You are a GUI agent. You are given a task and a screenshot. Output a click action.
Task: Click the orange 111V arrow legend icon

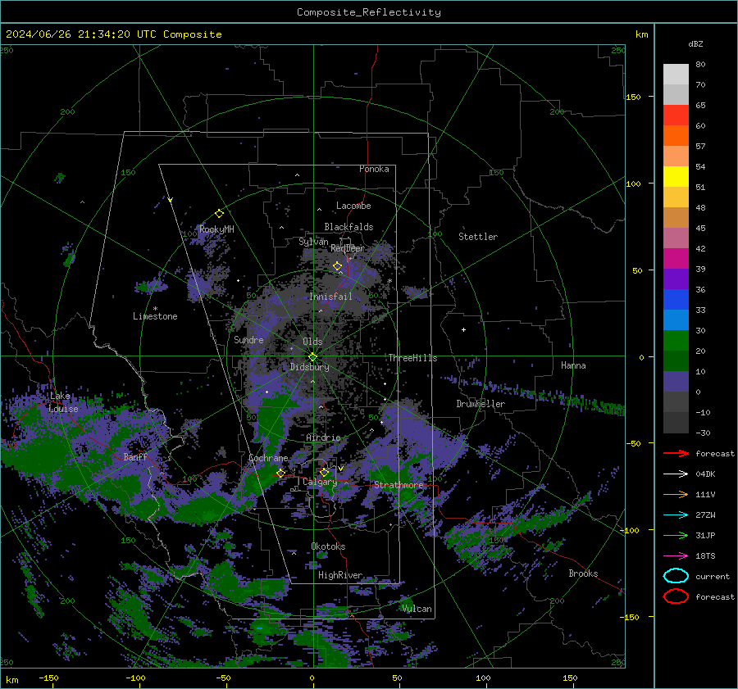click(x=676, y=494)
